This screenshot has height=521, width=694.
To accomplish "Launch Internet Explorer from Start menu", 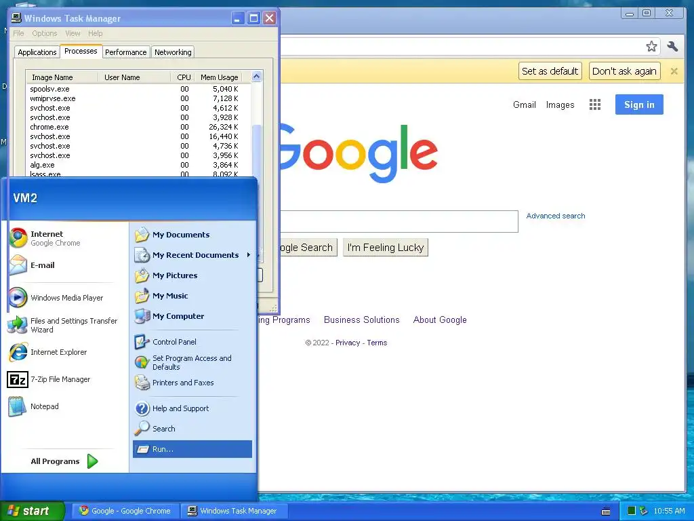I will pos(58,352).
